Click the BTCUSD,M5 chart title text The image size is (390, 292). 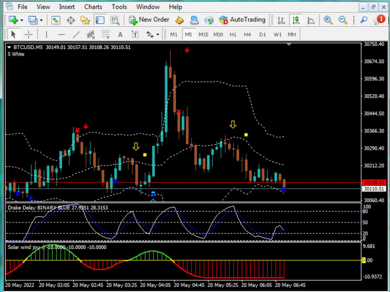pos(28,47)
